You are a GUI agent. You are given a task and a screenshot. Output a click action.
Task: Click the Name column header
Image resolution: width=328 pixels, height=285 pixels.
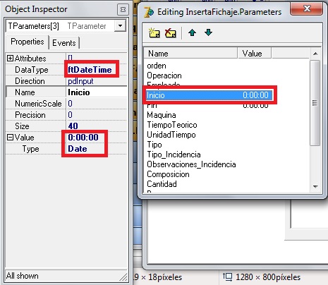(190, 54)
